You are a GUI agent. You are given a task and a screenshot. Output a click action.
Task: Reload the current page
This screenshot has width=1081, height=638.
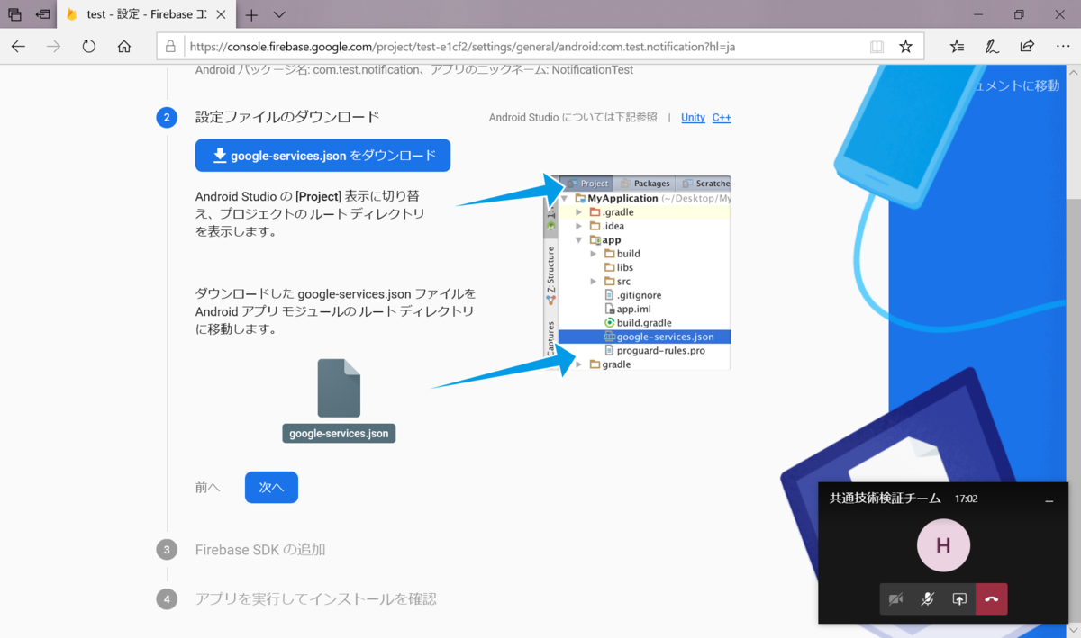(x=88, y=47)
